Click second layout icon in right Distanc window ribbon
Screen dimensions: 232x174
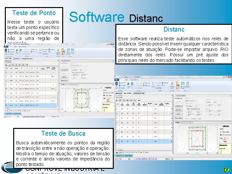[188, 83]
